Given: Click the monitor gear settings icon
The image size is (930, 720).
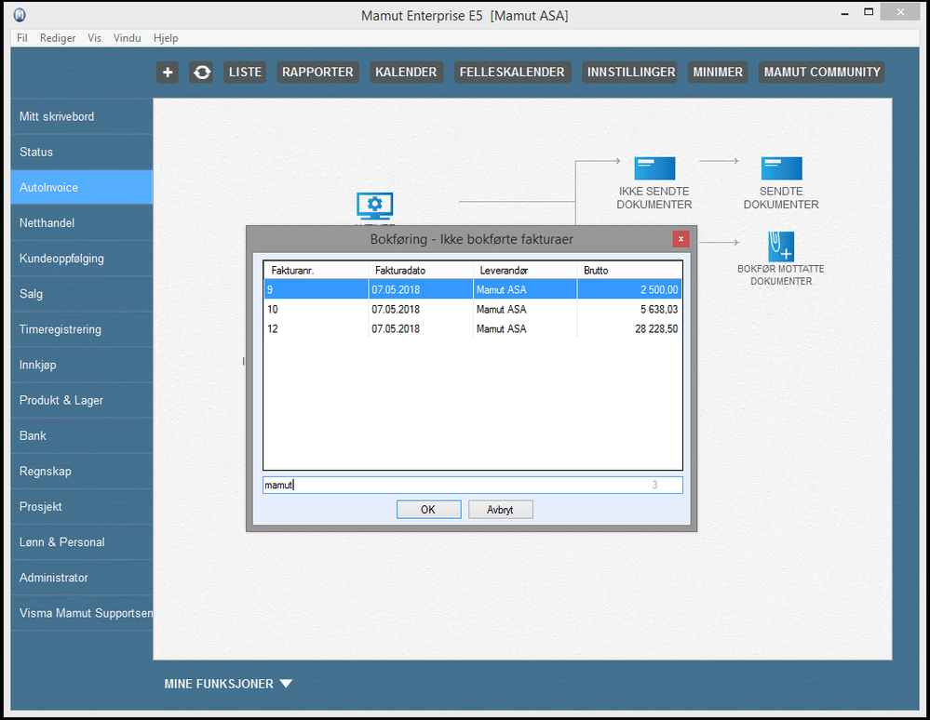Looking at the screenshot, I should pyautogui.click(x=374, y=206).
